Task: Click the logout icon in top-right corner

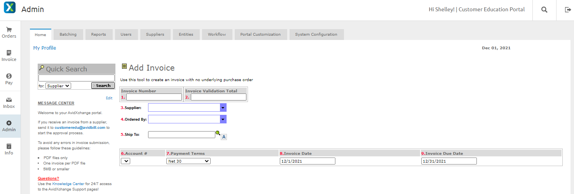Action: (x=568, y=10)
